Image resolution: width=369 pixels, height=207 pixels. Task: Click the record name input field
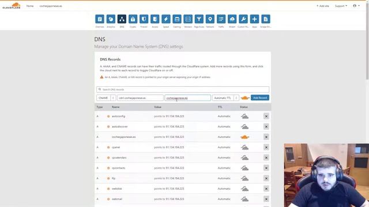(140, 98)
